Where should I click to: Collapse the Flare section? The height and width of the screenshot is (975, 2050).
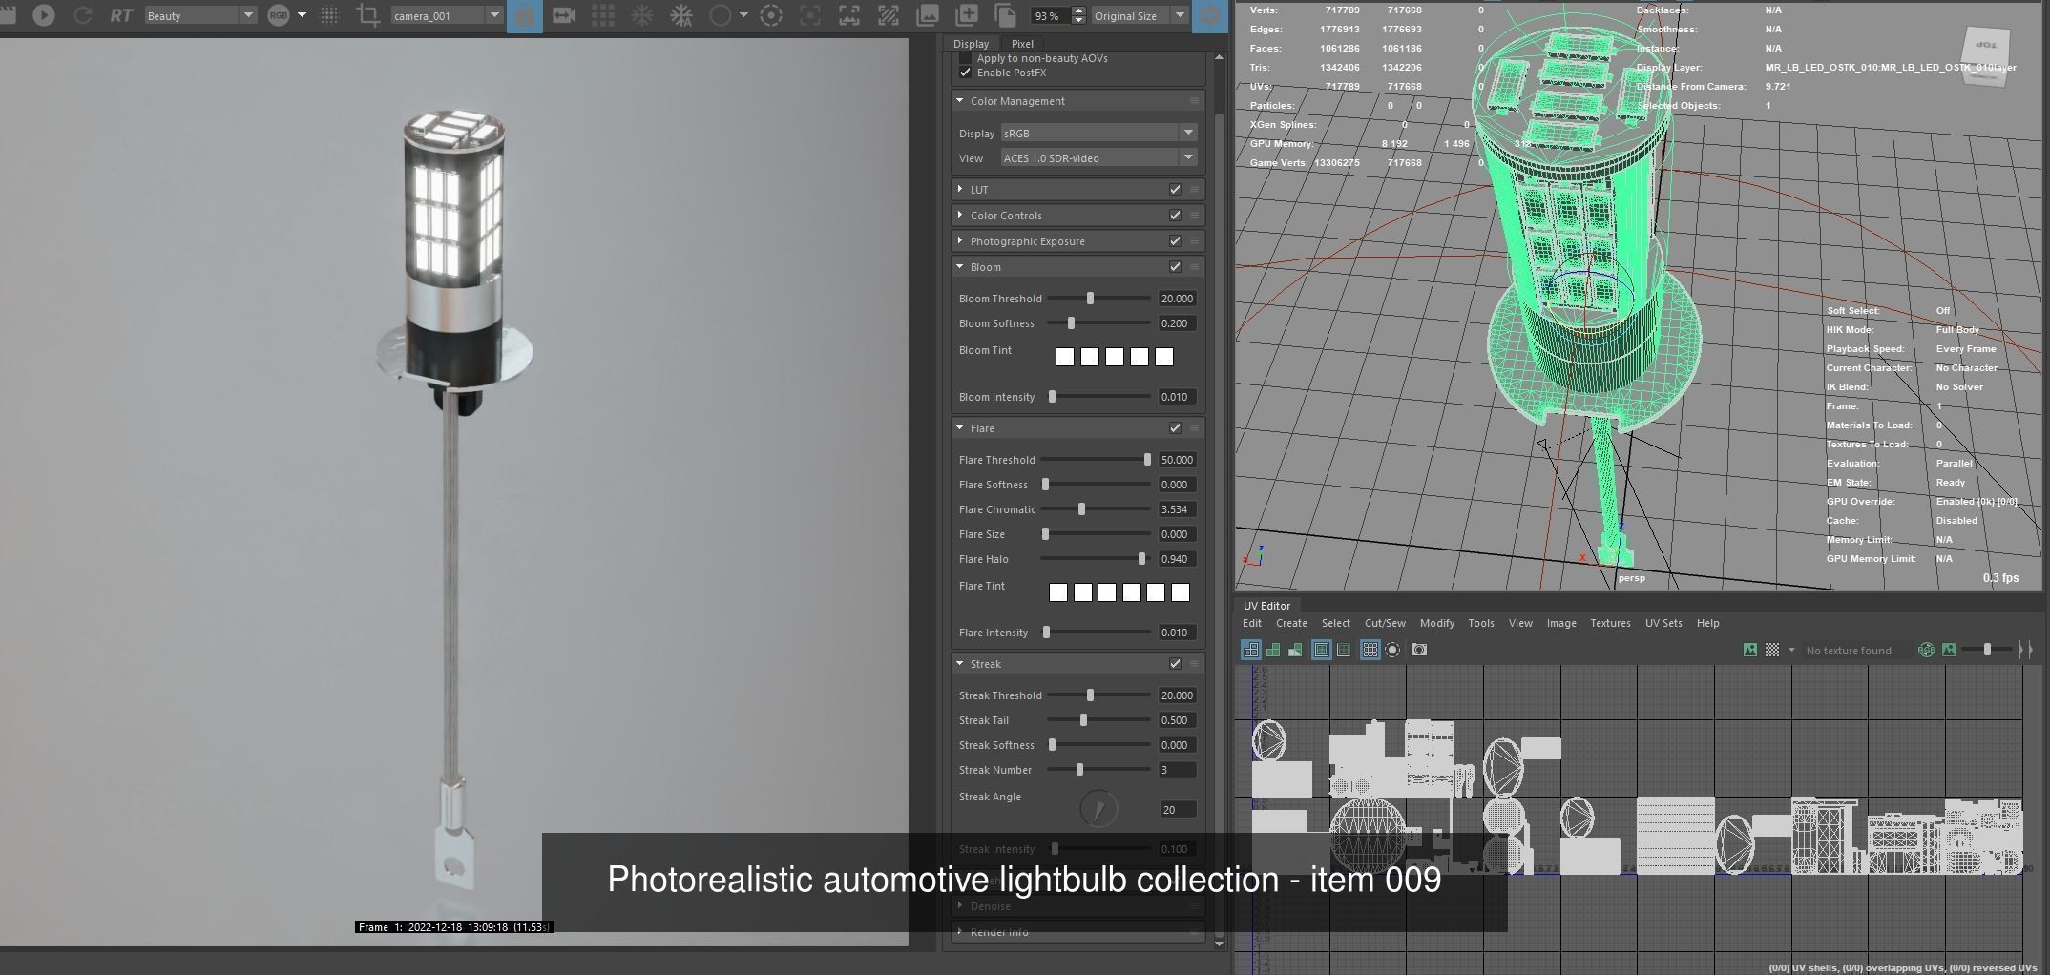959,428
